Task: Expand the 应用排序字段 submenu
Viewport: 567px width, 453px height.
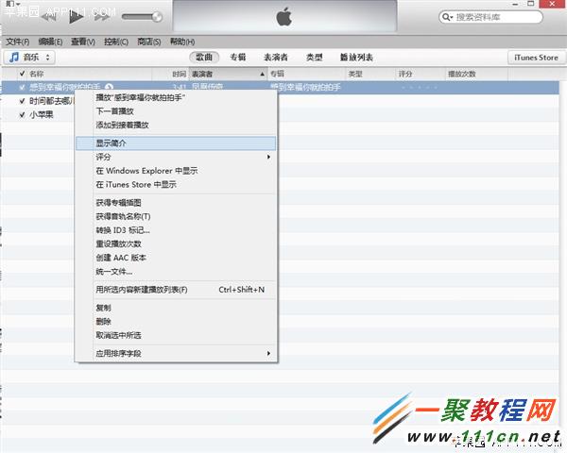Action: point(176,353)
